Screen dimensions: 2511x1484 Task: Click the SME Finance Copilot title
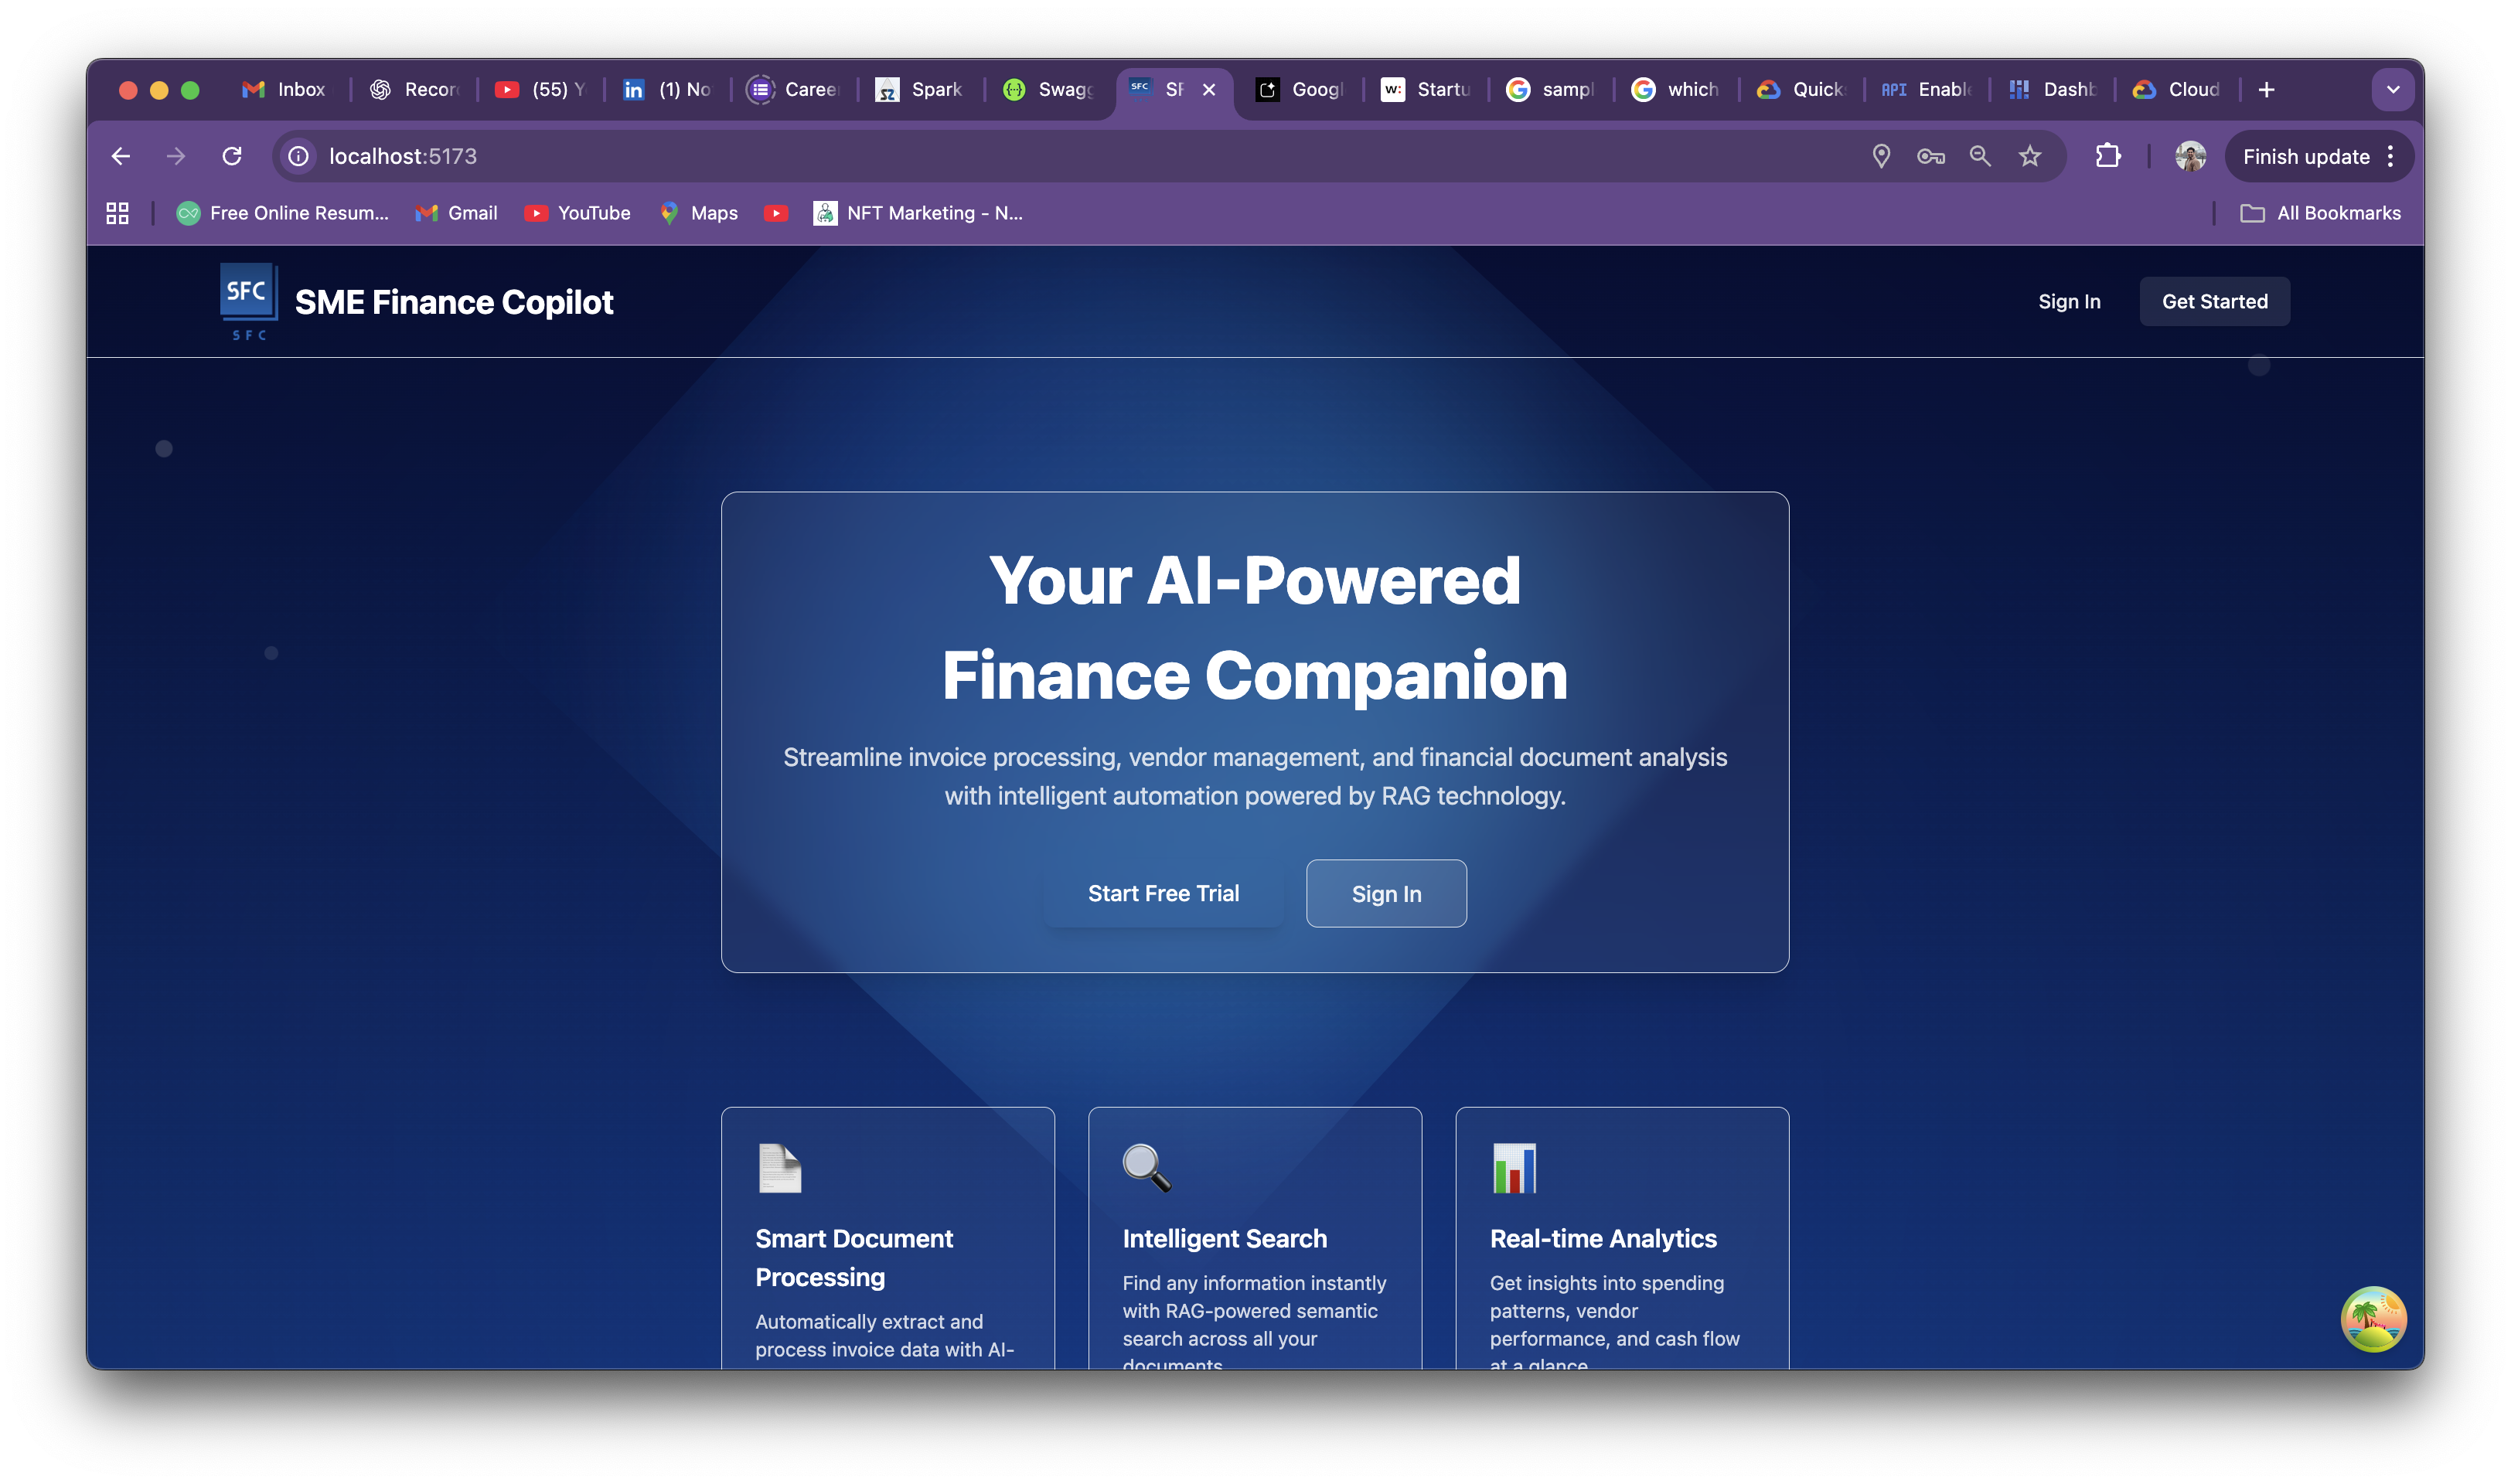(x=454, y=302)
